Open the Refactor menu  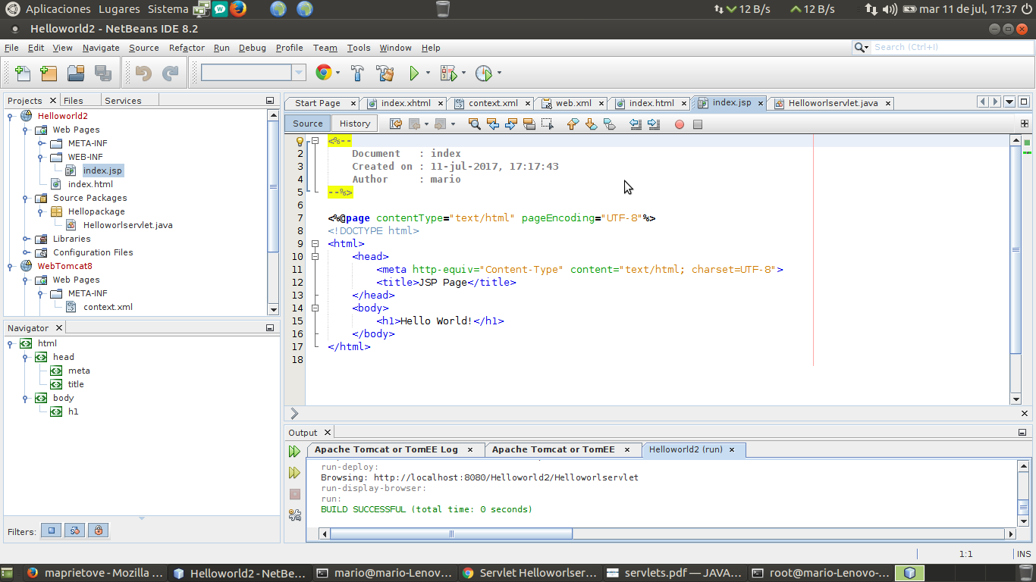[x=187, y=48]
